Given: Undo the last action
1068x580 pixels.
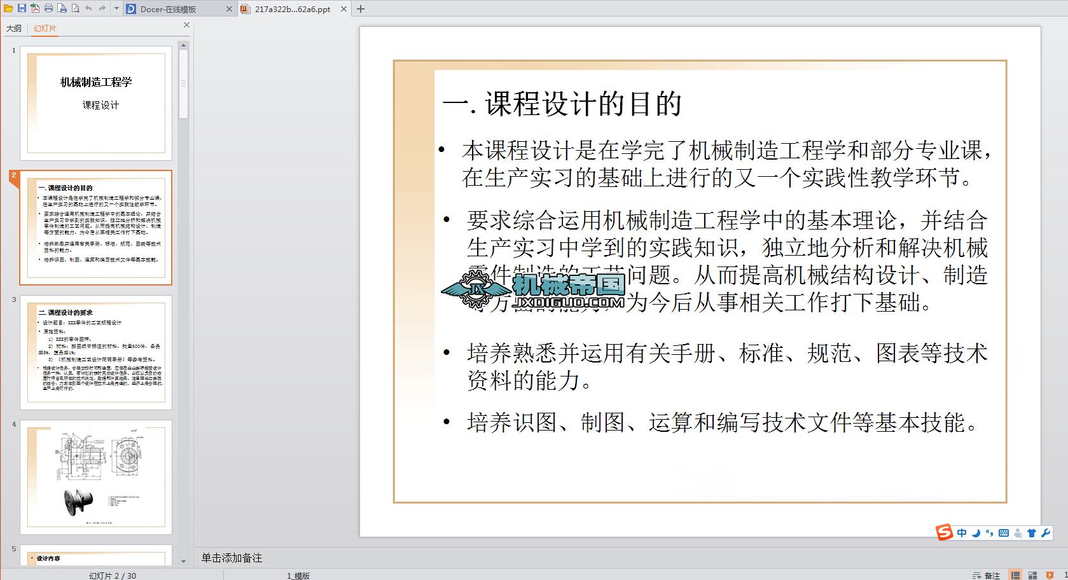Looking at the screenshot, I should pyautogui.click(x=88, y=8).
